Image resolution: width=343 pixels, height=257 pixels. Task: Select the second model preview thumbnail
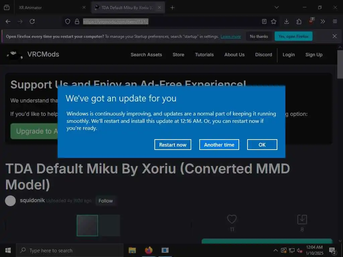pos(109,225)
